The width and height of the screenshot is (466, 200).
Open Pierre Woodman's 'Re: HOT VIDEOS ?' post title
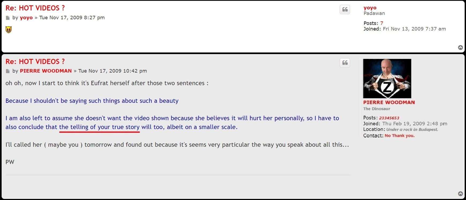click(35, 62)
